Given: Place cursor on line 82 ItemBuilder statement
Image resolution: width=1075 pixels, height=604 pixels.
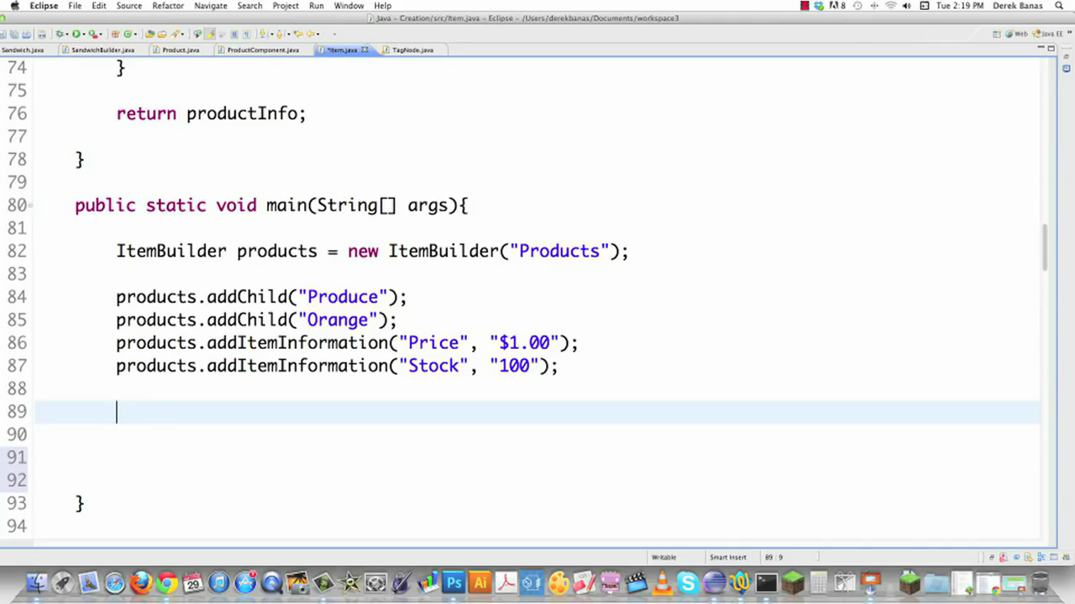Looking at the screenshot, I should (372, 251).
